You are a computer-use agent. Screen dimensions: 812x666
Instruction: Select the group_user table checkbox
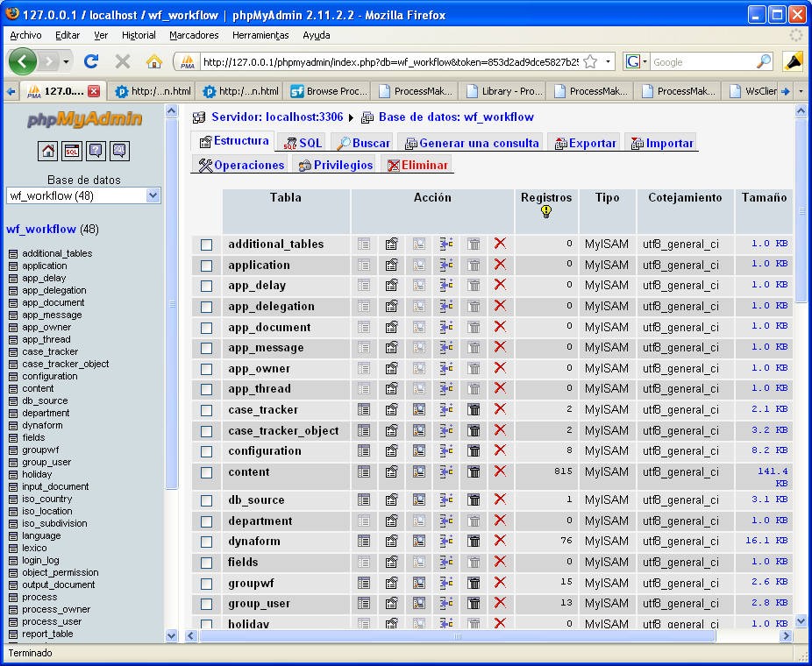[x=207, y=604]
